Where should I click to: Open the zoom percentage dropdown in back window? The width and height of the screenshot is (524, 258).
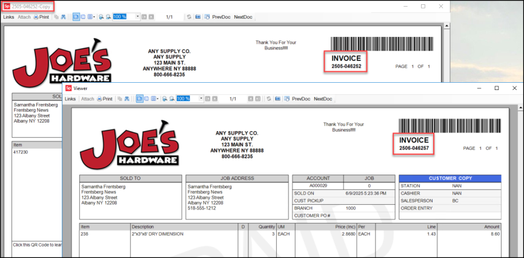pos(138,17)
